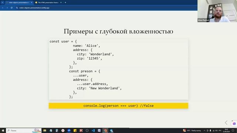Open Sticky Notes from taskbar
237x133 pixels.
point(75,130)
